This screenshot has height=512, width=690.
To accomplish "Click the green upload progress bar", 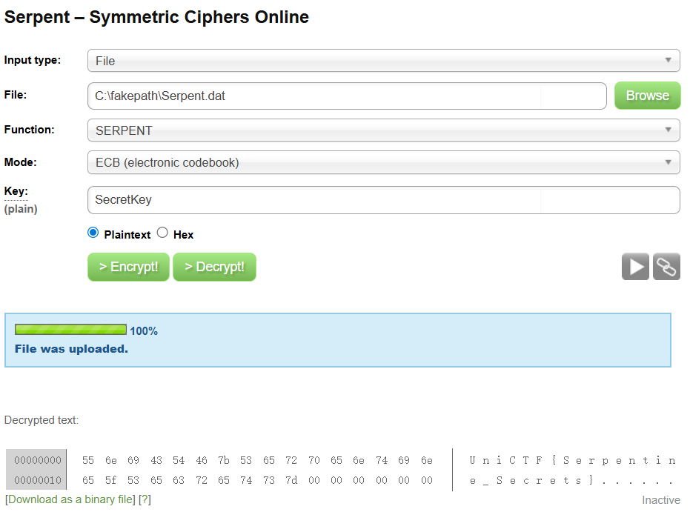I will (70, 330).
